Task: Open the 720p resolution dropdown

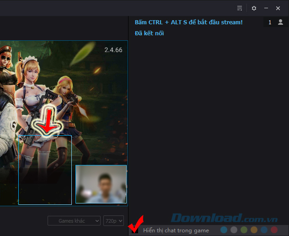Action: 113,221
